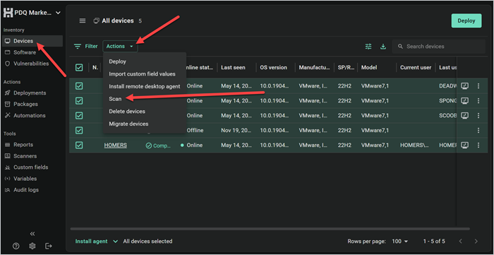Open remote desktop for SPONG row

tap(464, 101)
